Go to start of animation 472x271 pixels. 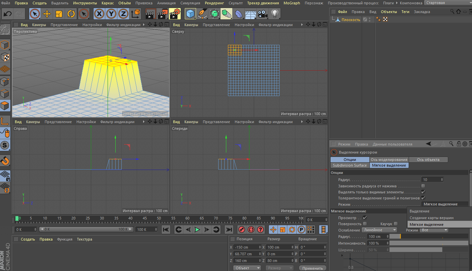coord(166,230)
